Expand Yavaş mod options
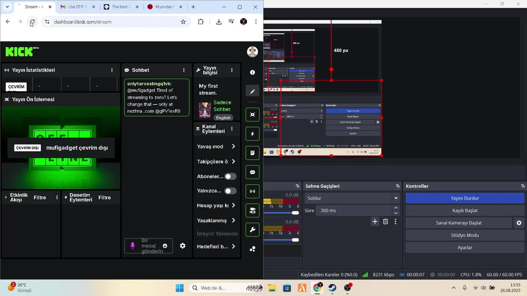The height and width of the screenshot is (296, 527). pyautogui.click(x=216, y=146)
